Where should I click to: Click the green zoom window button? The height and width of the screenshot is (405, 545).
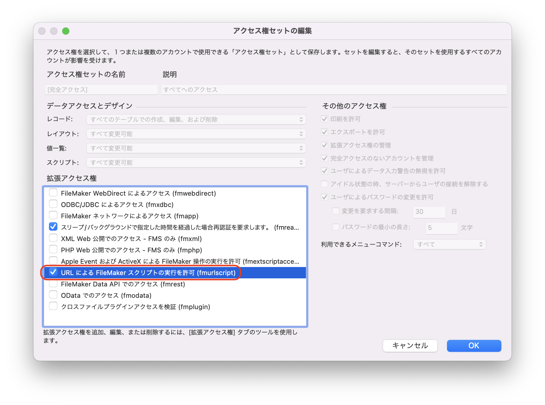pyautogui.click(x=66, y=31)
